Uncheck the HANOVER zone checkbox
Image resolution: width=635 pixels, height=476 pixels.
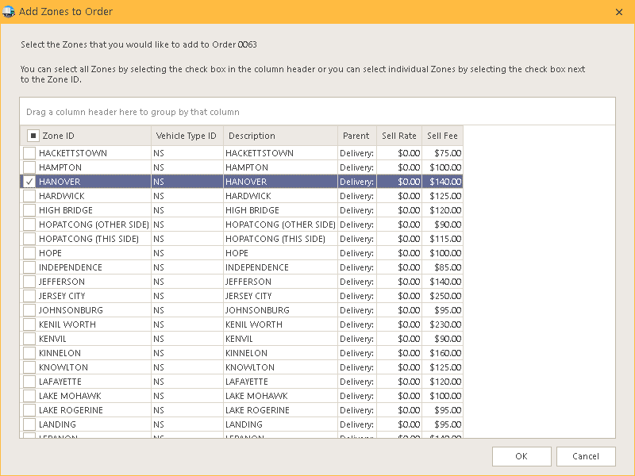click(29, 182)
